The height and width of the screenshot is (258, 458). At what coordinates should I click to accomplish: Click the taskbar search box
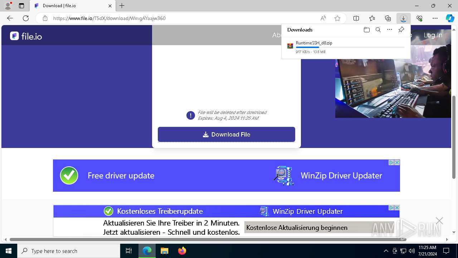coord(69,251)
